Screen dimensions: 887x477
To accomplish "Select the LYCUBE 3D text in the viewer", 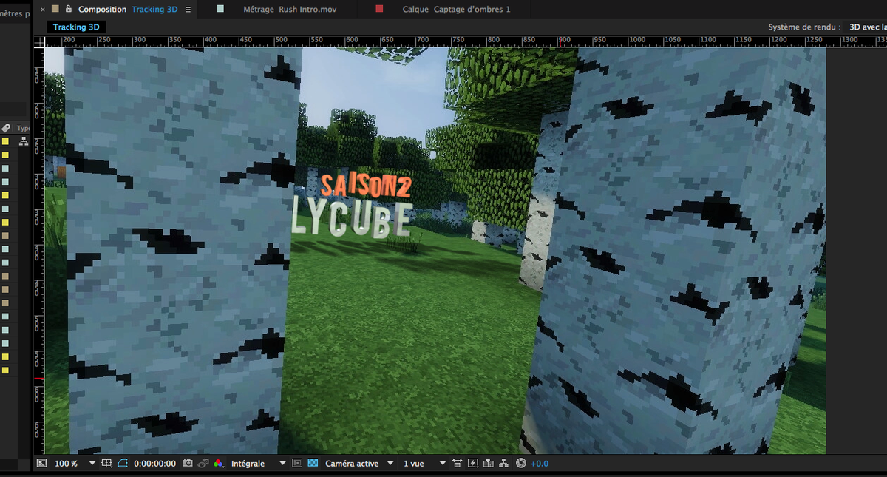I will (x=351, y=217).
